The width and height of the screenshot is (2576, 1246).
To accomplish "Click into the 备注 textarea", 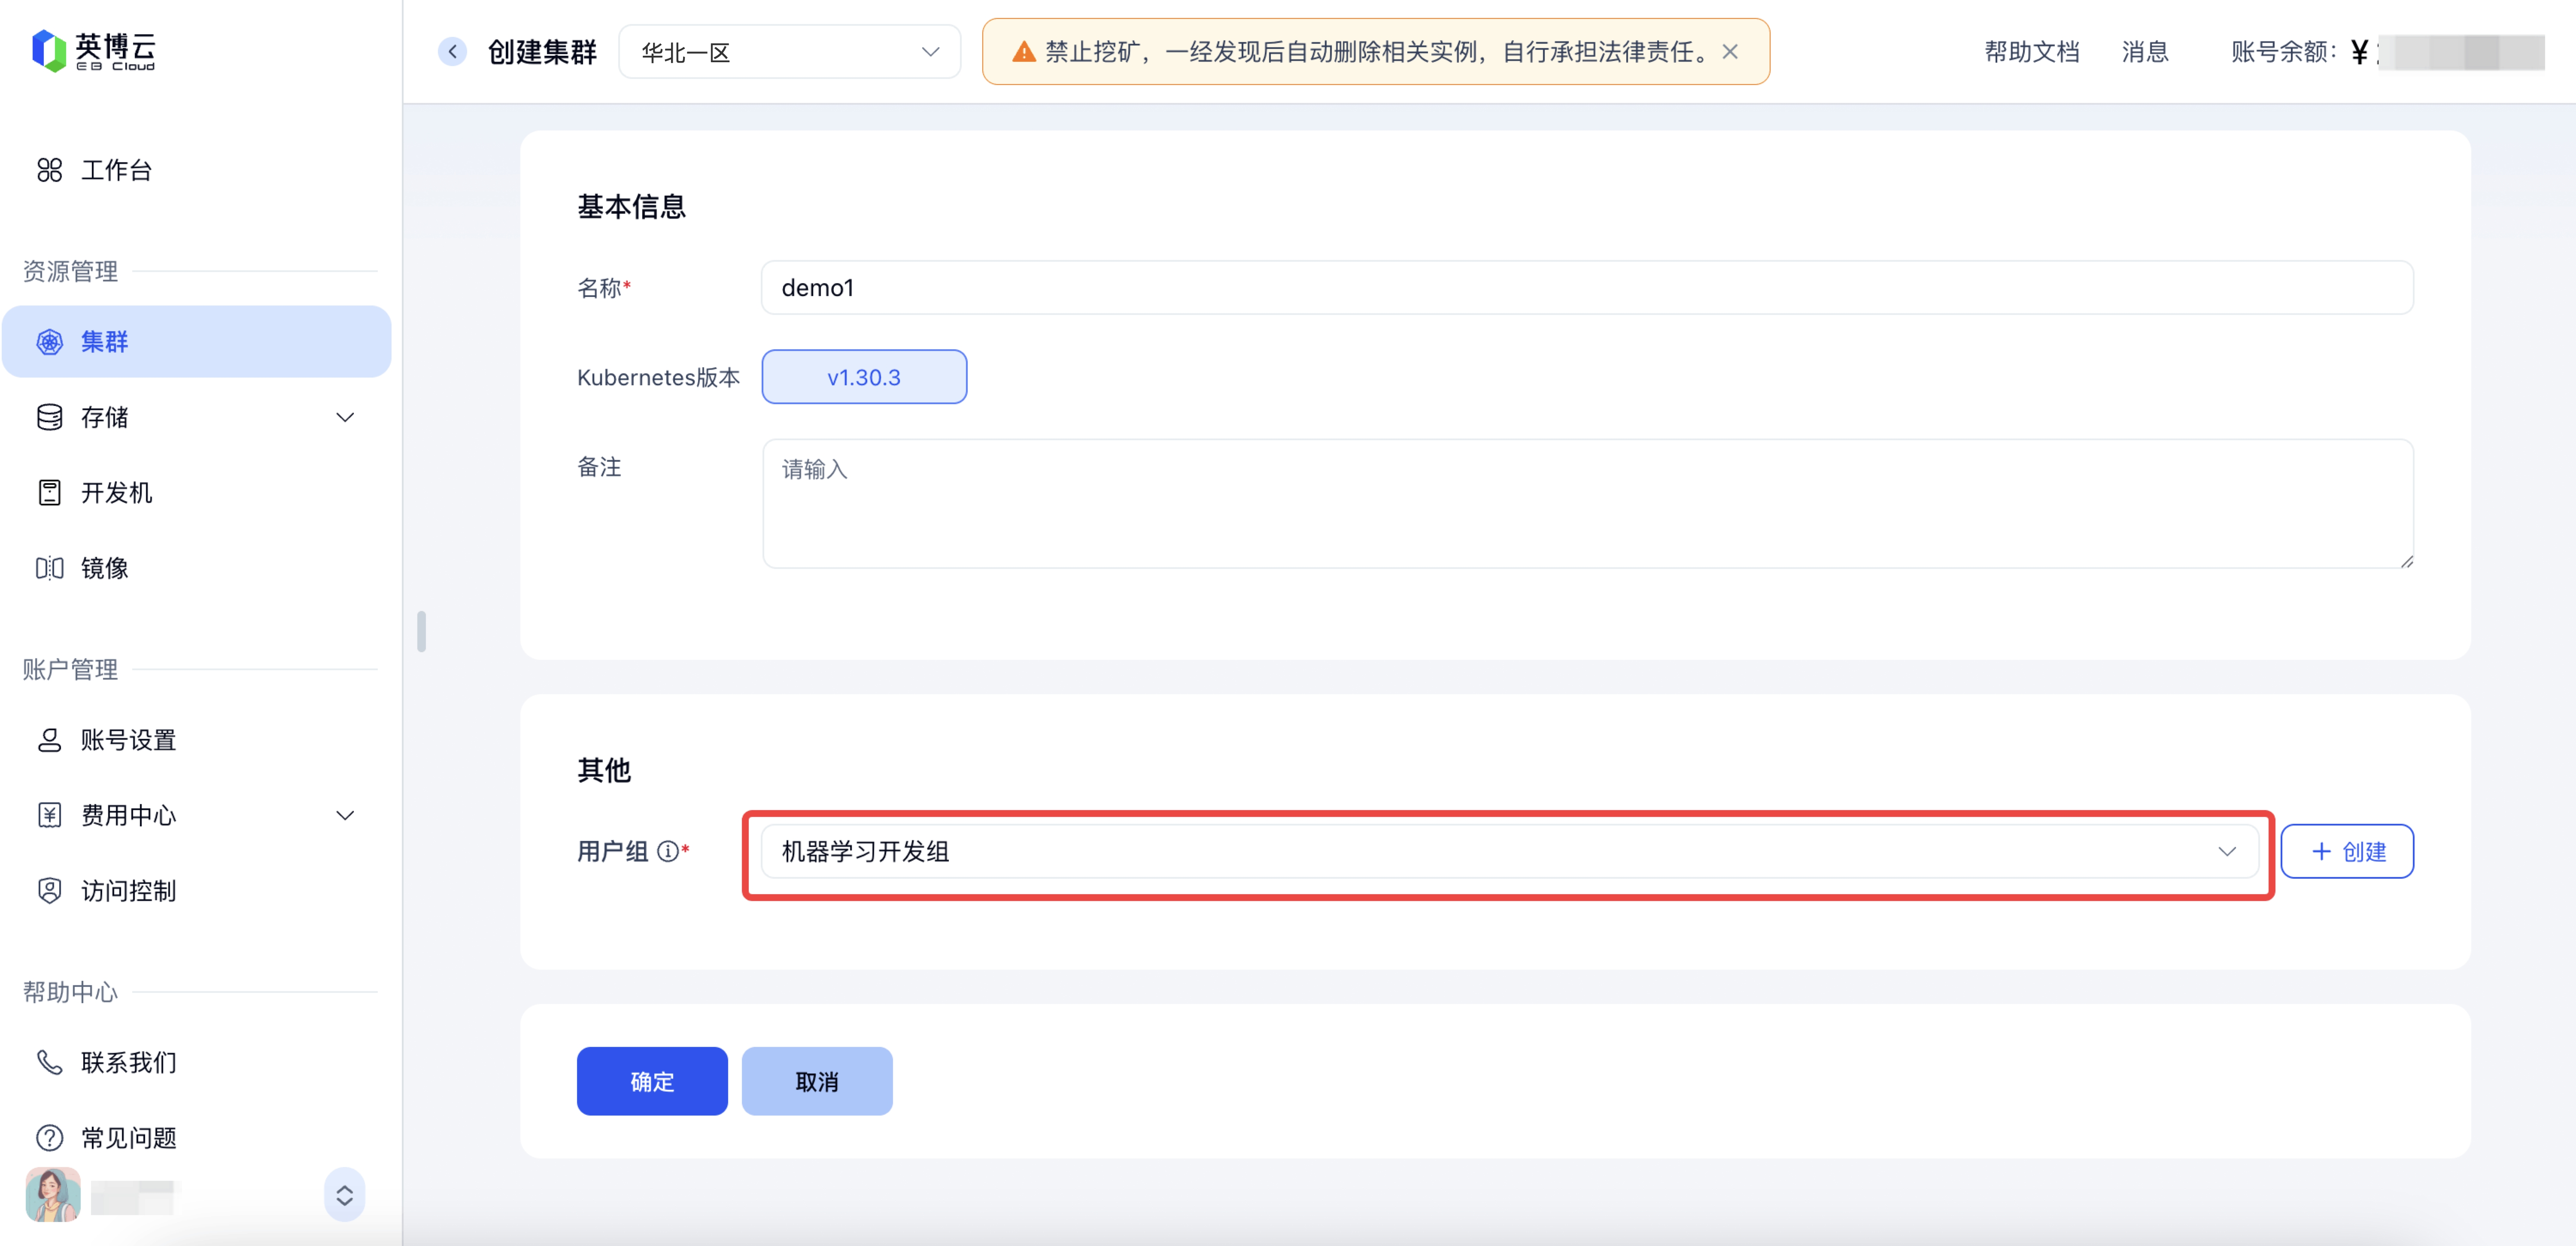I will [1588, 504].
